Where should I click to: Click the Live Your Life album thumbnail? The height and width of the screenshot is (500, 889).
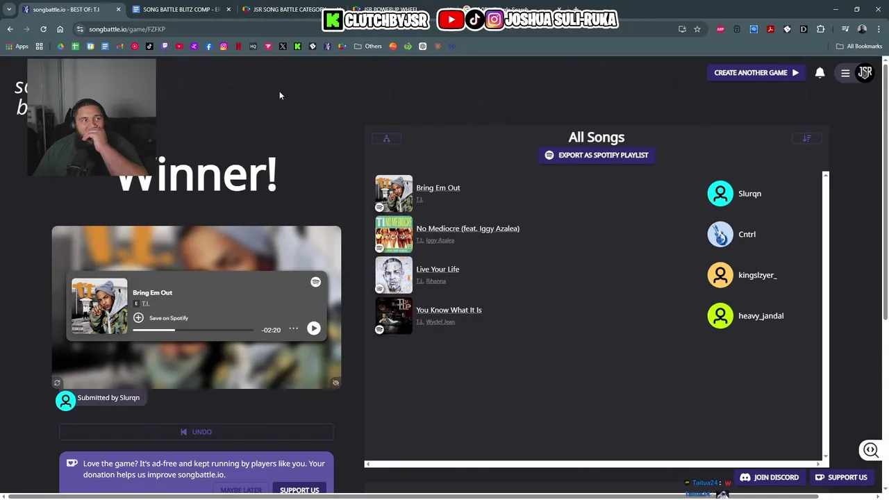[x=394, y=275]
